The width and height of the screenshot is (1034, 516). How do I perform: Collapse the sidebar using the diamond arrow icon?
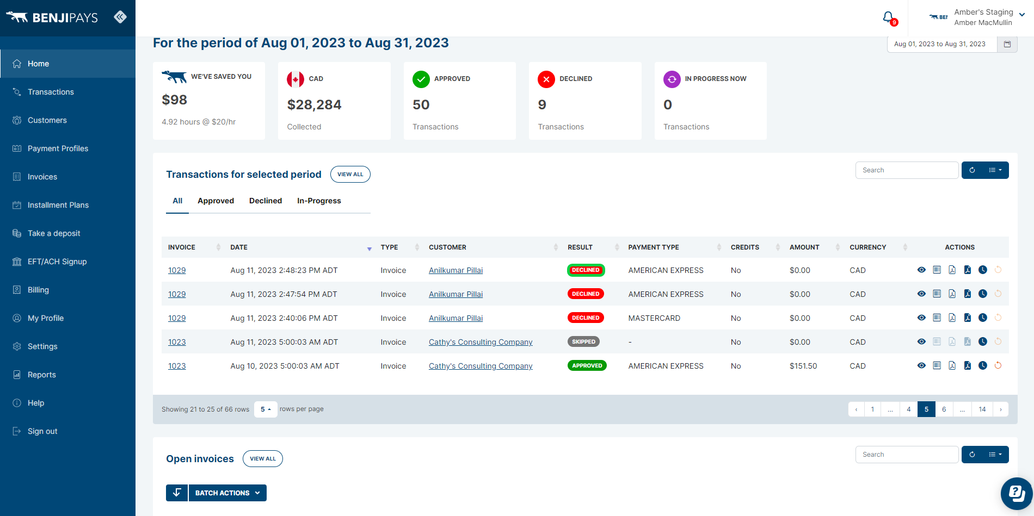tap(120, 17)
